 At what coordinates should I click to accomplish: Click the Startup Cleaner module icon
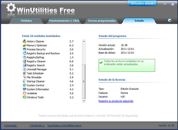pyautogui.click(x=24, y=81)
